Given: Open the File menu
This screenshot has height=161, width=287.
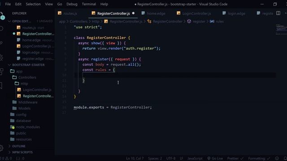Looking at the screenshot, I should point(8,4).
